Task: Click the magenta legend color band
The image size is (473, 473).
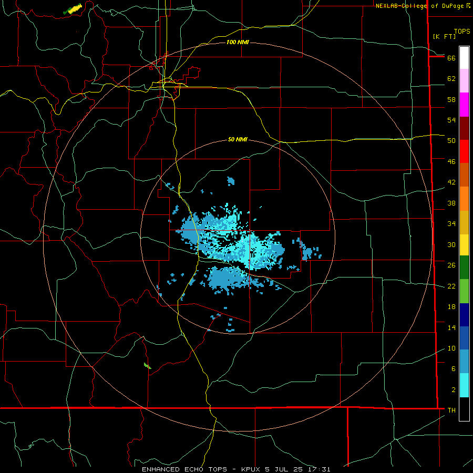Action: pyautogui.click(x=464, y=105)
